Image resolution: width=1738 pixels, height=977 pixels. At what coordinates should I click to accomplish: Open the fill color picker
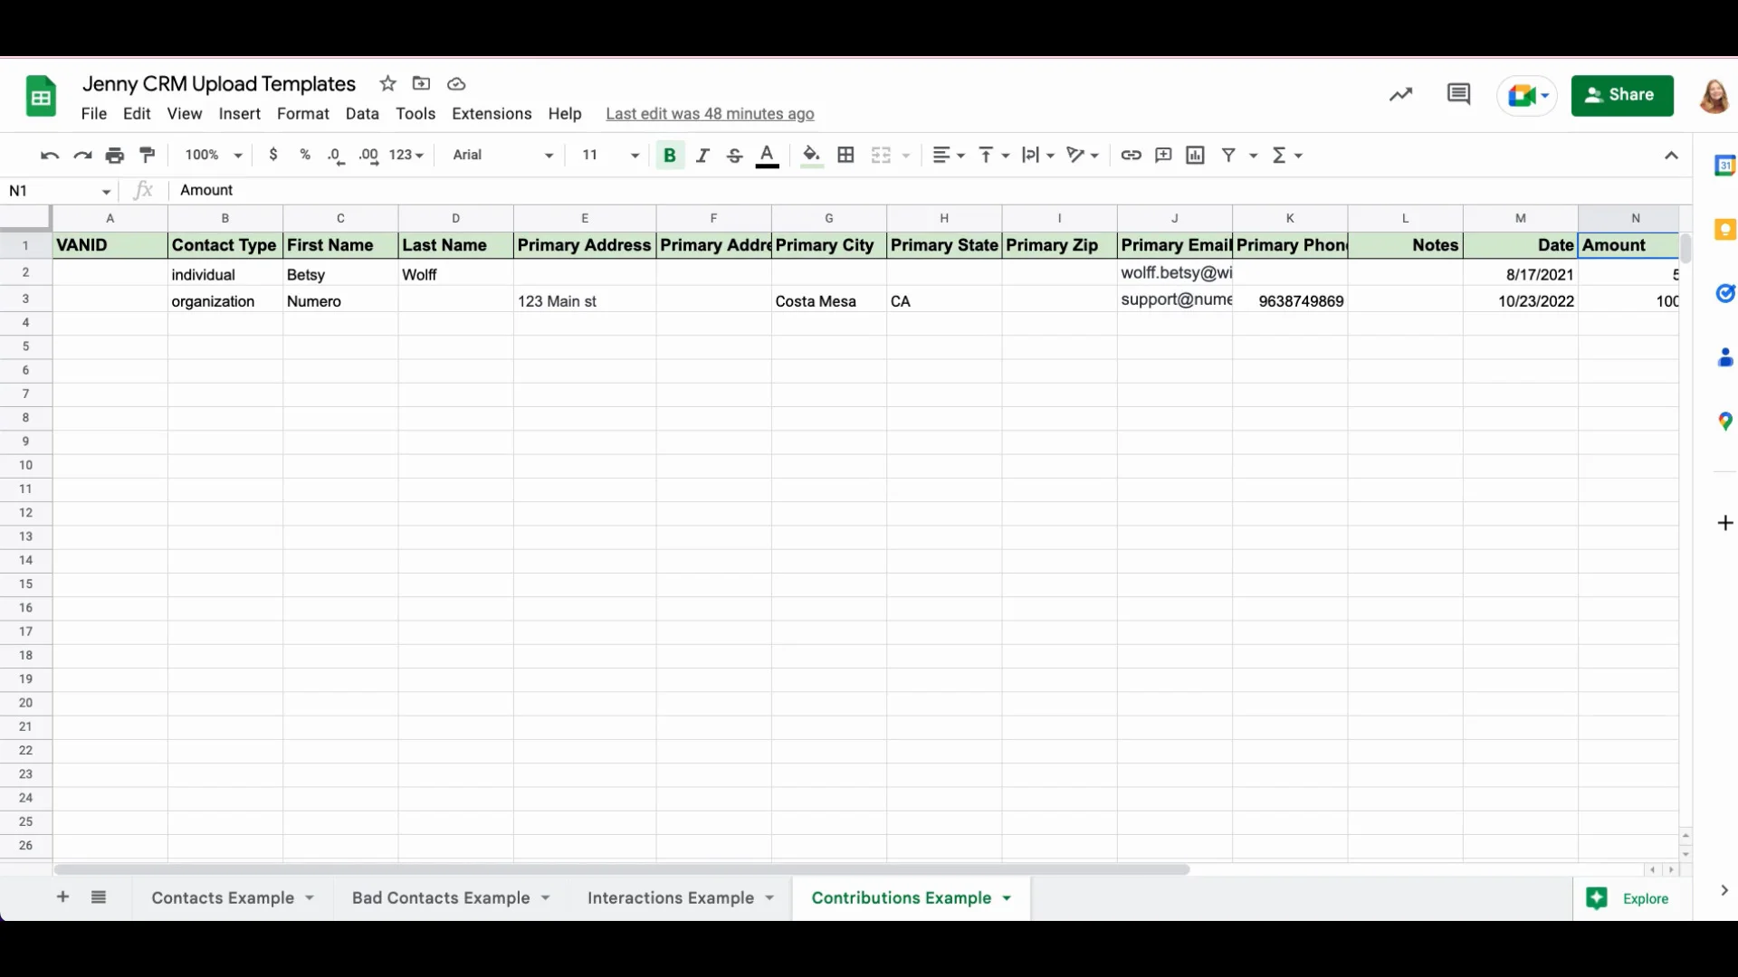pyautogui.click(x=811, y=155)
